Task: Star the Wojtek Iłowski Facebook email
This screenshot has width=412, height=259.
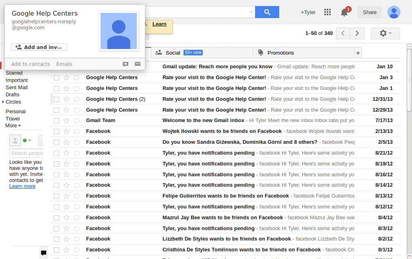Action: (66, 131)
